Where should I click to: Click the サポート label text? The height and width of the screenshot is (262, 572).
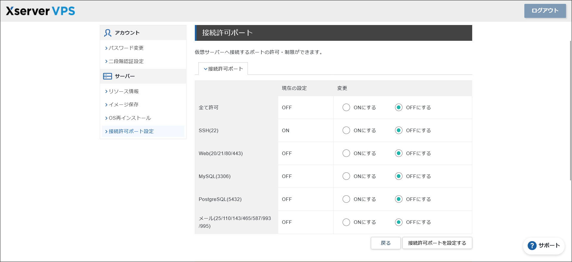(549, 246)
